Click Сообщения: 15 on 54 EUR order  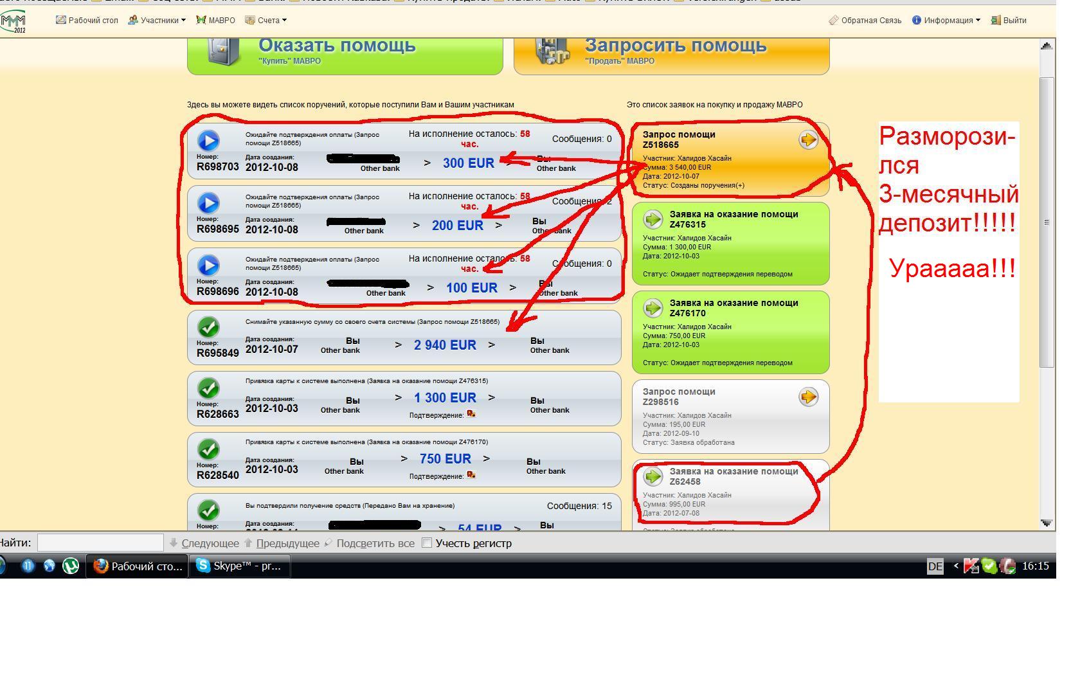coord(579,506)
